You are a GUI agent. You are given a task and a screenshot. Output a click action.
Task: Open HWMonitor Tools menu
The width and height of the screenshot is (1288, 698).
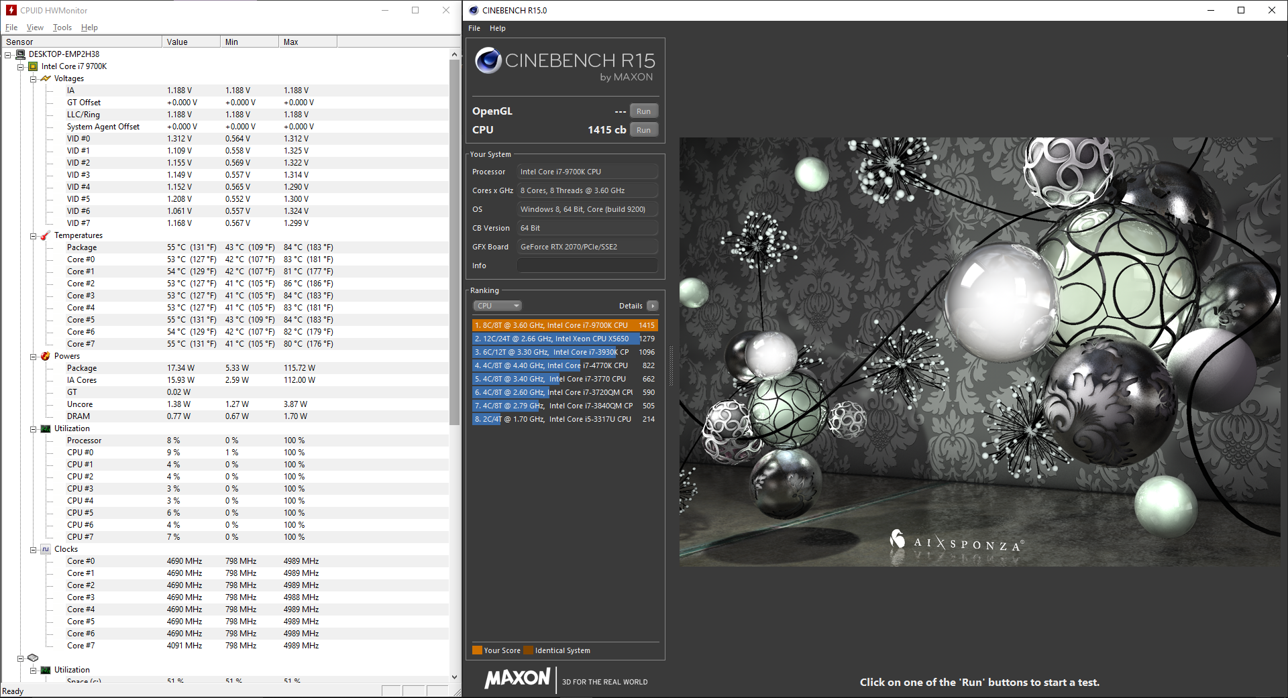(62, 27)
